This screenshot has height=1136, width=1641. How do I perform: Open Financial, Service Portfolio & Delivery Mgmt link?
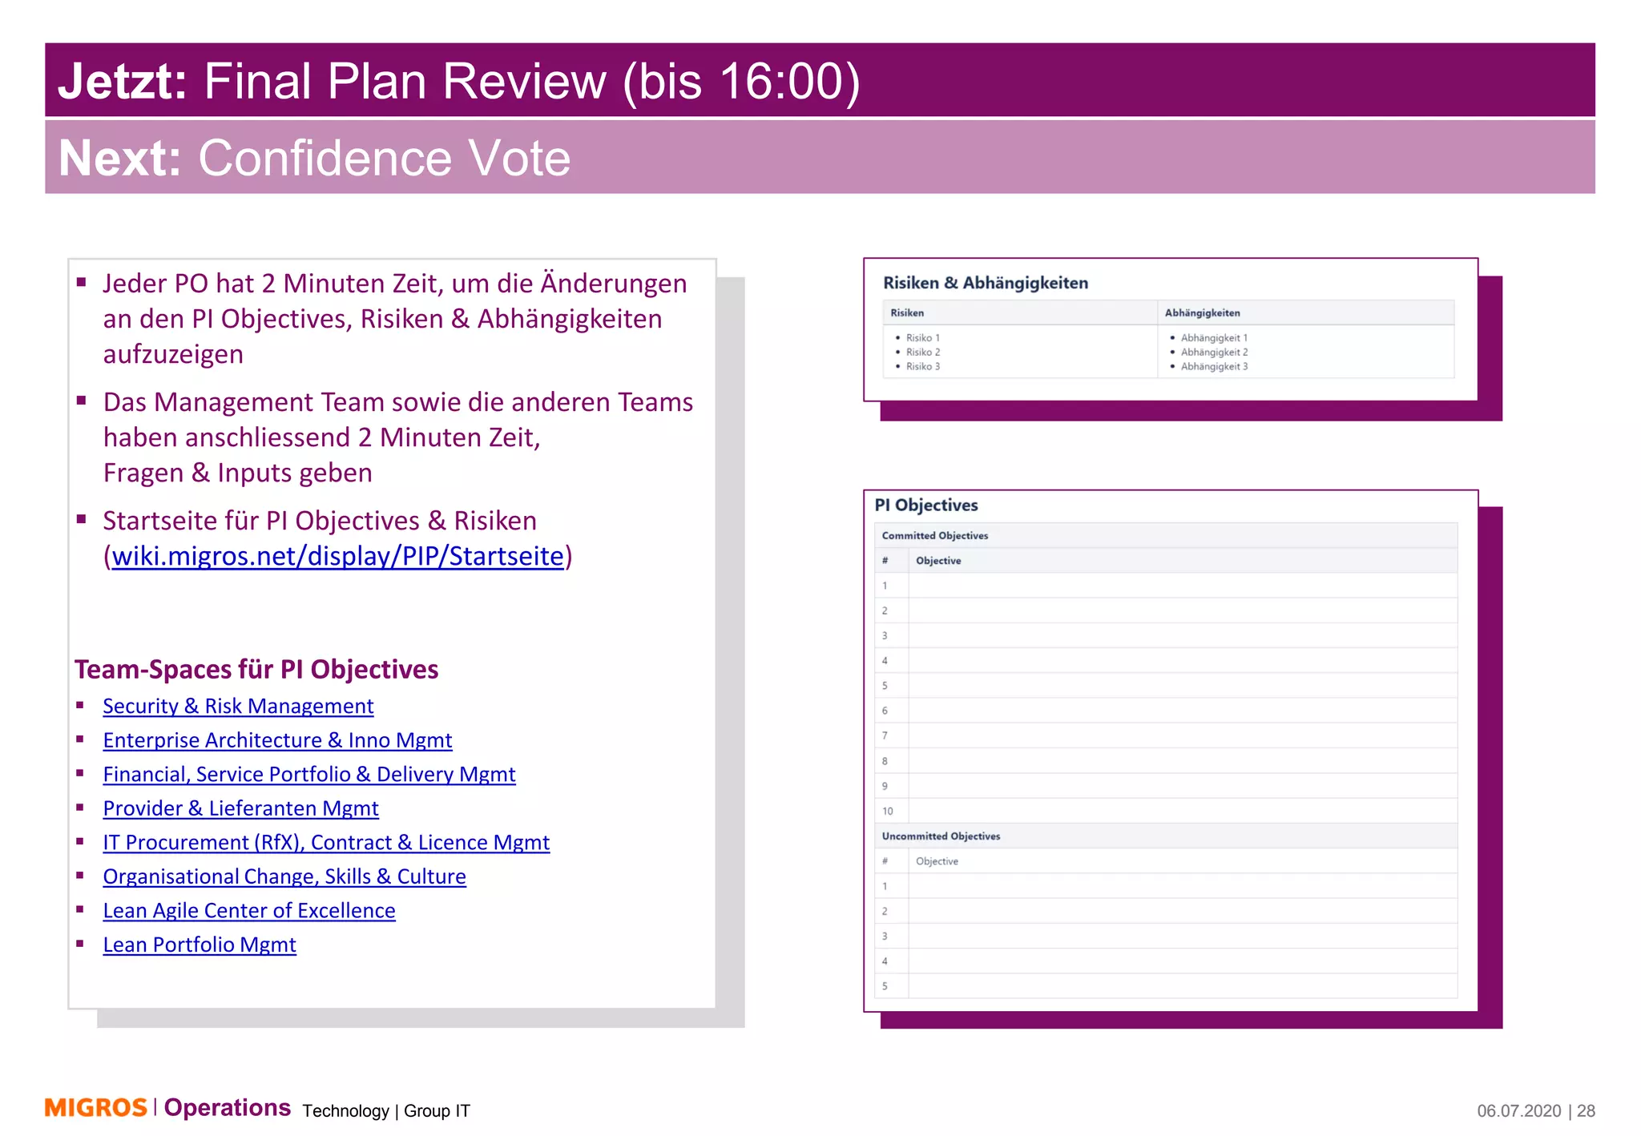pos(309,775)
